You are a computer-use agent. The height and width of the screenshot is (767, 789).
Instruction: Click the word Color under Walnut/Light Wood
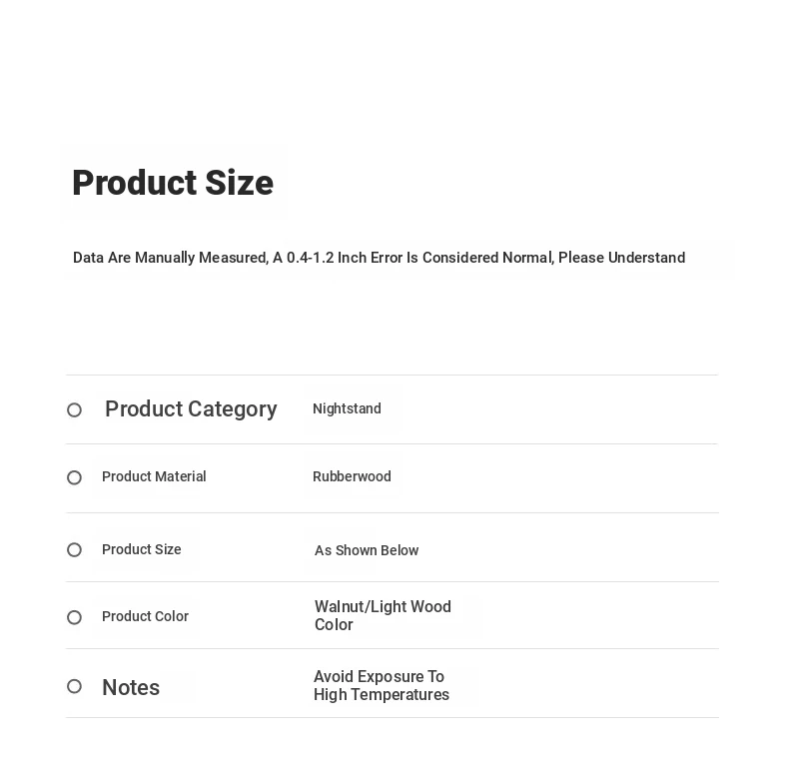tap(334, 624)
